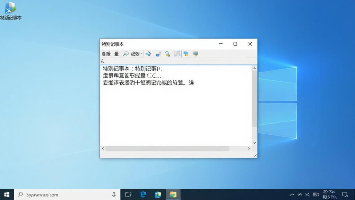The image size is (355, 200).
Task: Open the 量 toolbar menu item
Action: pyautogui.click(x=116, y=54)
